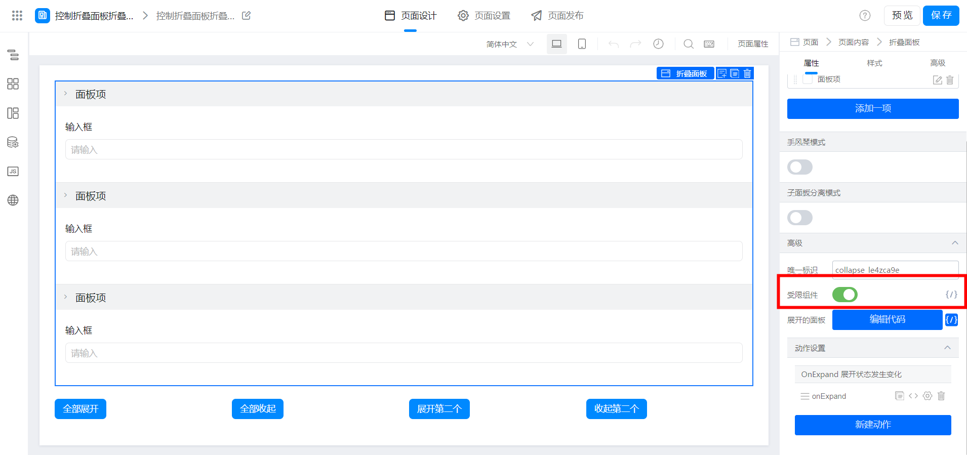Click the blue binding icon beside 编辑代码
The width and height of the screenshot is (967, 455).
(951, 320)
